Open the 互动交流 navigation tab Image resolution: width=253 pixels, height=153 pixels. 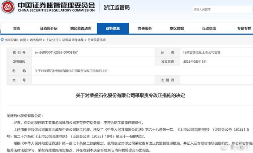tap(209, 28)
